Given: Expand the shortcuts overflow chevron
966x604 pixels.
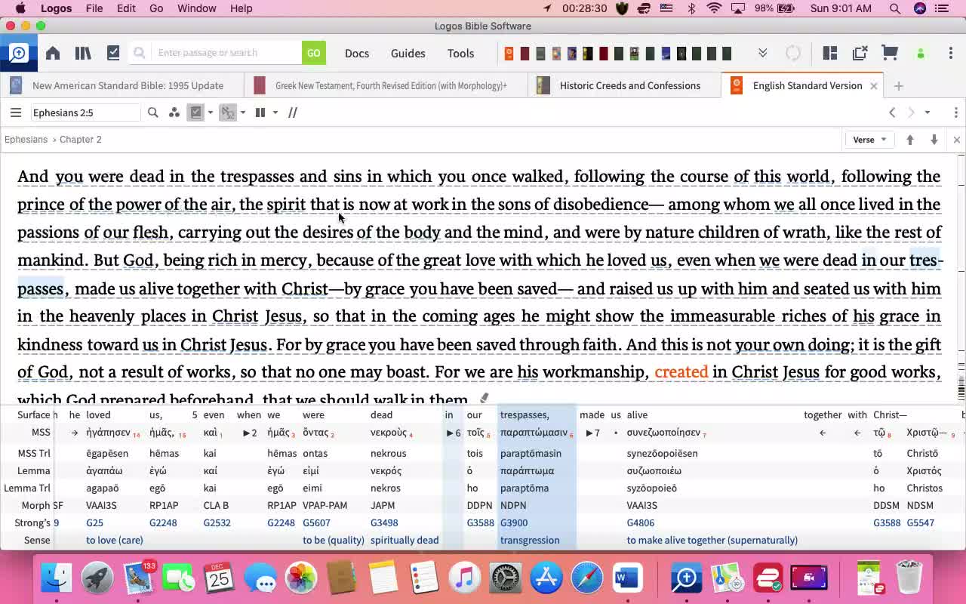Looking at the screenshot, I should pos(763,53).
